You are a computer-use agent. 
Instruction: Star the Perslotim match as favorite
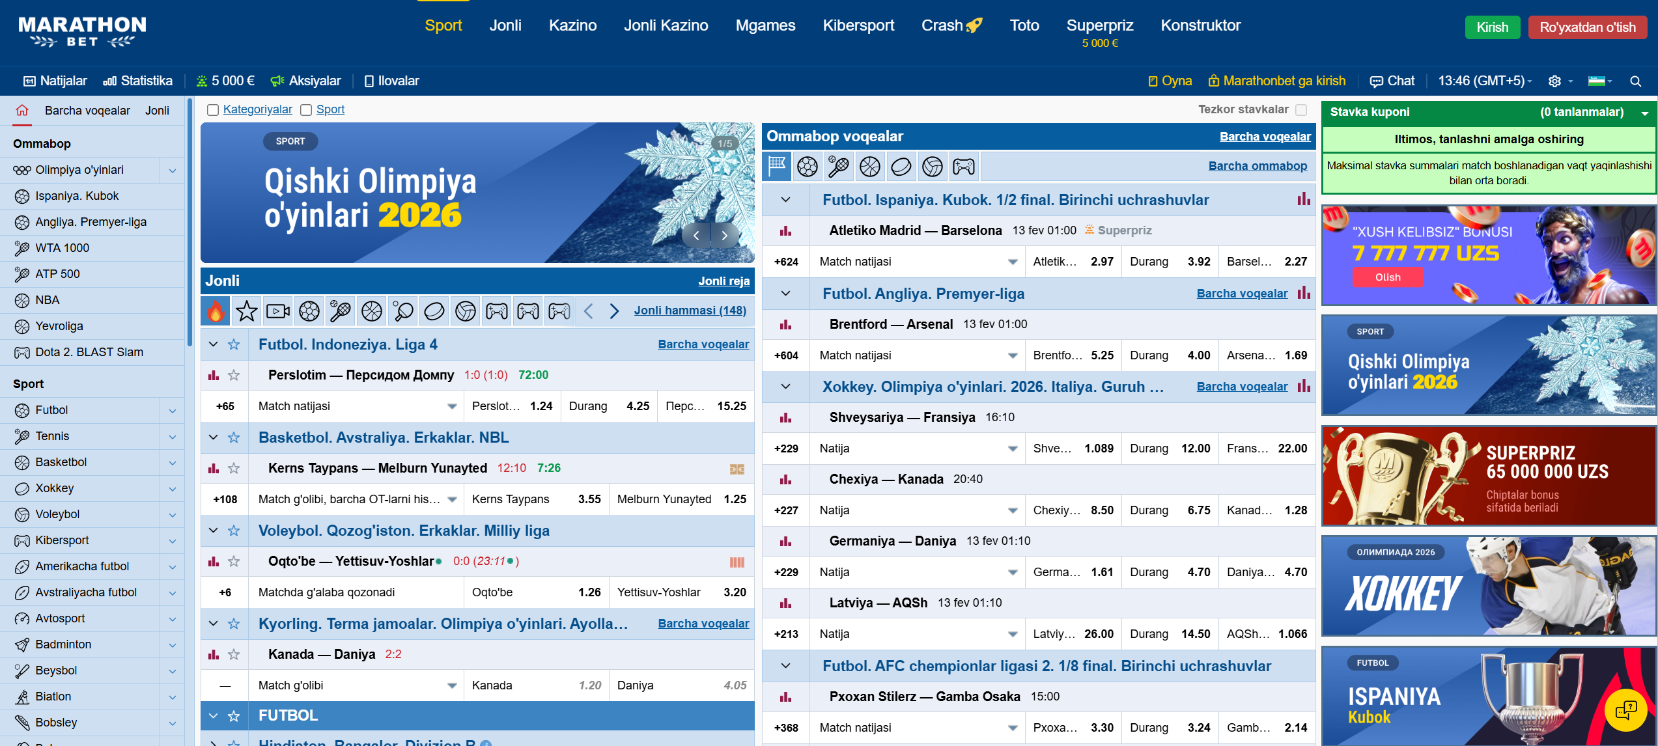point(234,375)
